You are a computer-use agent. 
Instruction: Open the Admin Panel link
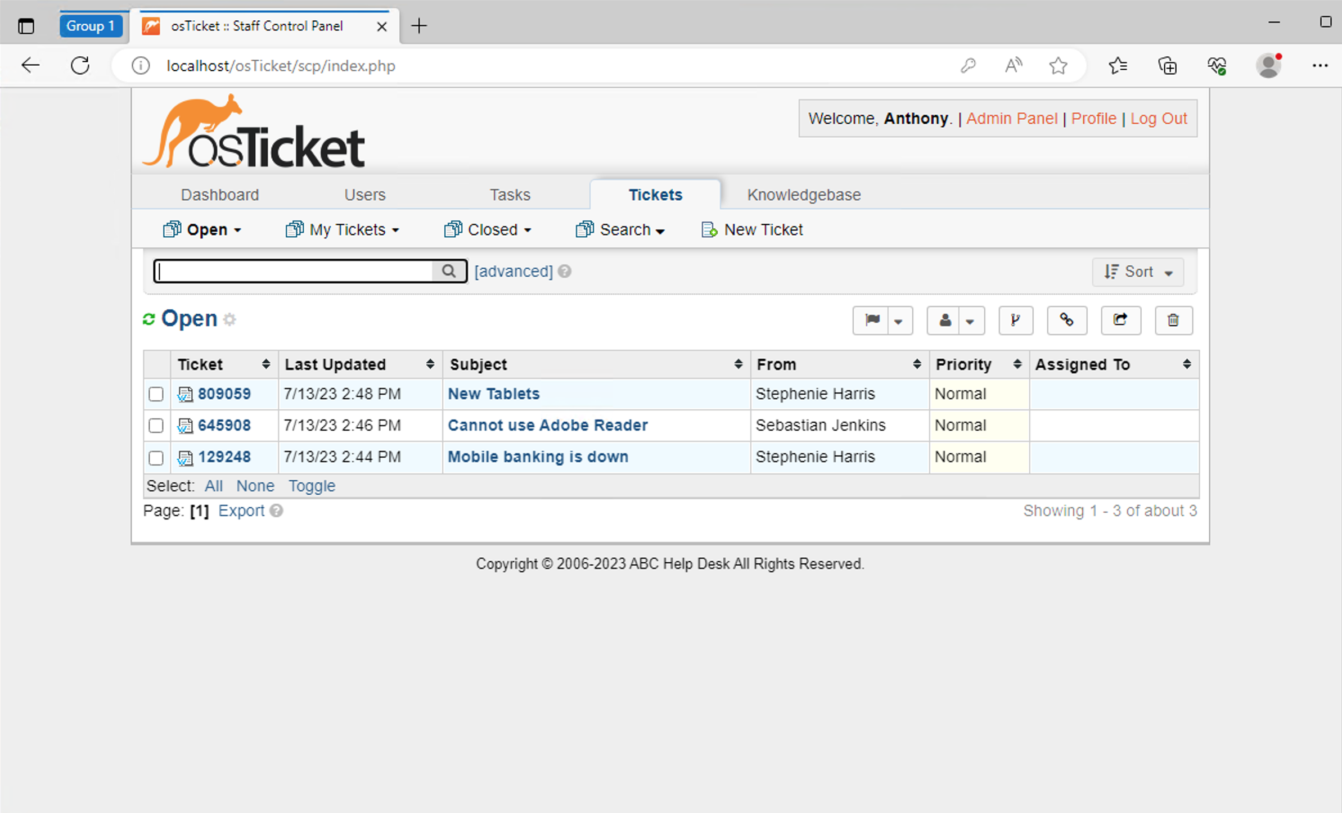pyautogui.click(x=1011, y=118)
